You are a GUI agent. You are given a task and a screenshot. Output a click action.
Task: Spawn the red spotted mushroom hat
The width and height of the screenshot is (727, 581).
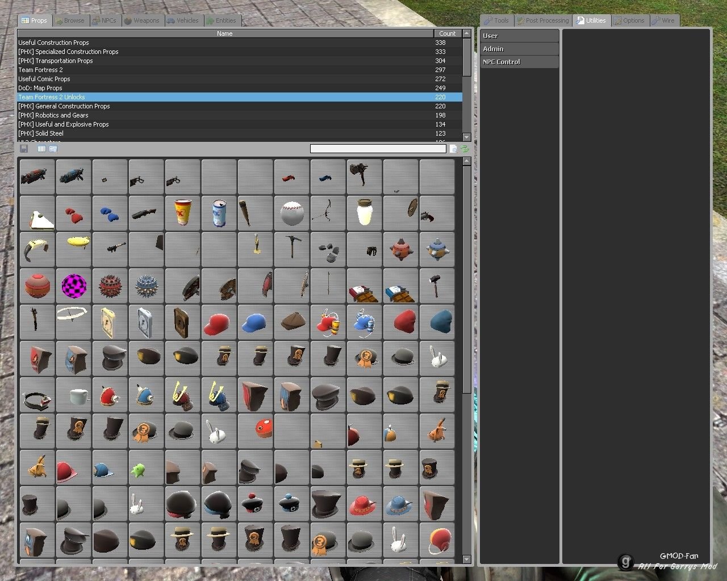pyautogui.click(x=255, y=431)
